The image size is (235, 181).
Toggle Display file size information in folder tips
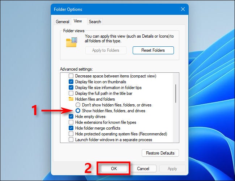pos(71,88)
